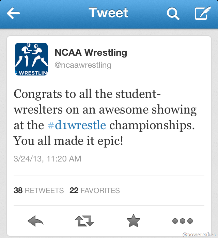View the 22 Favorites list

coord(95,190)
